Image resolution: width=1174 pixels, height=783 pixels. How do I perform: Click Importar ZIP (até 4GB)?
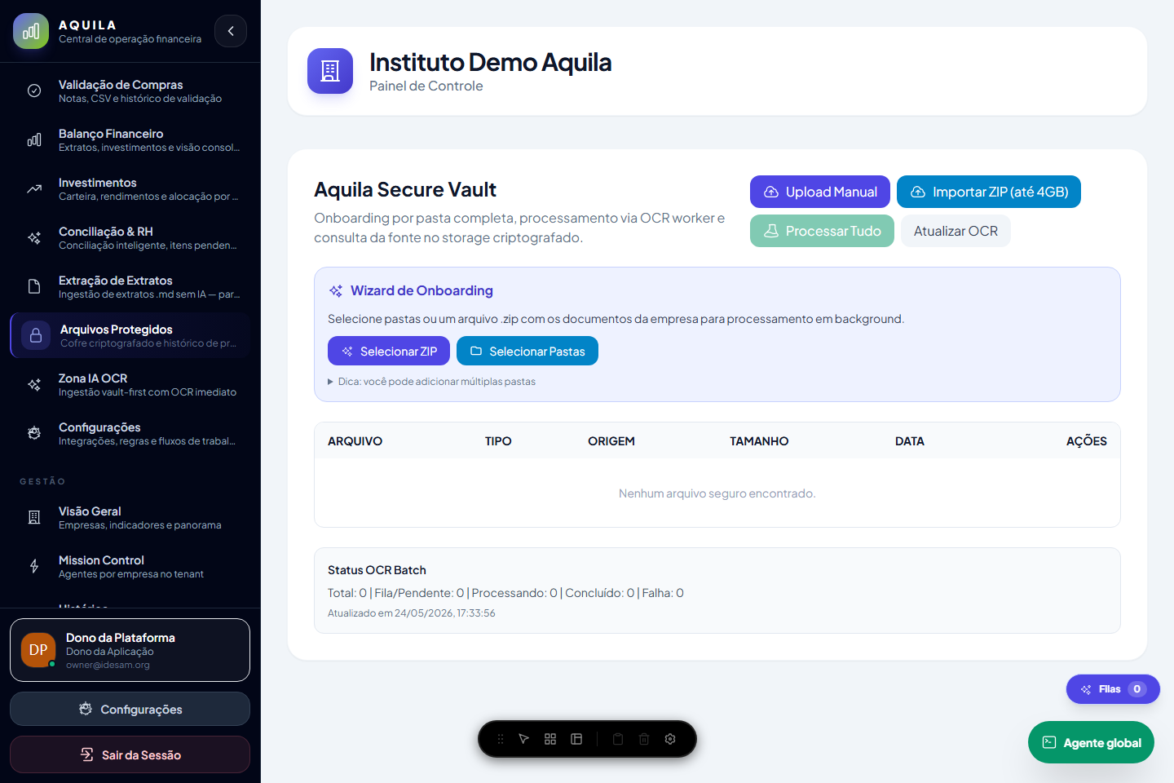pos(989,192)
